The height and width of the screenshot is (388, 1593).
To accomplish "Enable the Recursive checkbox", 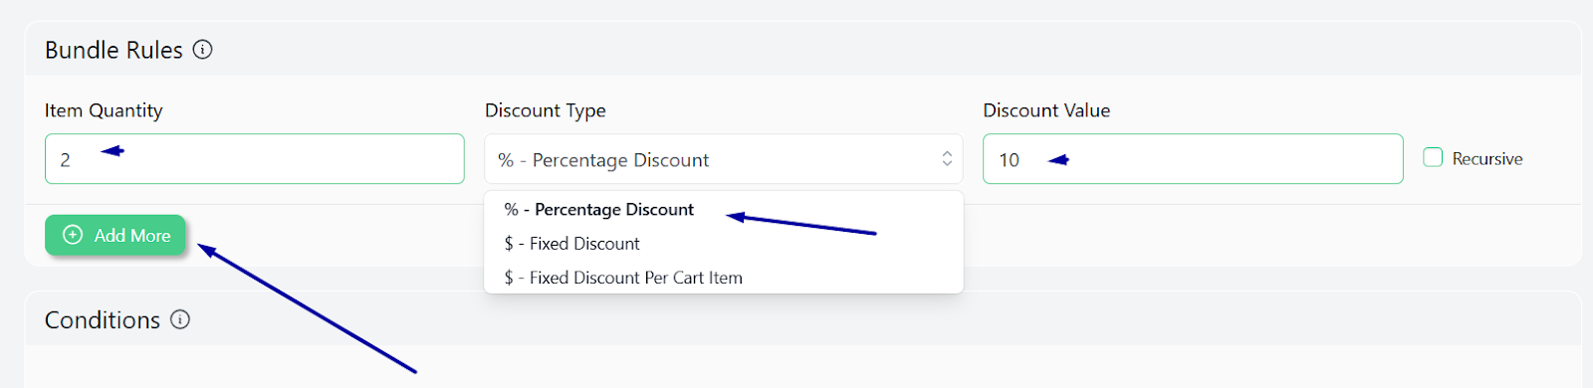I will [1433, 157].
